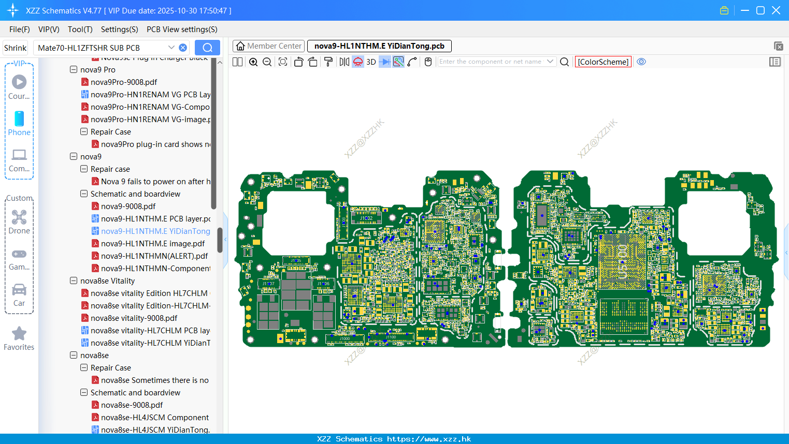Screen dimensions: 789x444
Task: Select the trace path tool
Action: click(x=412, y=62)
